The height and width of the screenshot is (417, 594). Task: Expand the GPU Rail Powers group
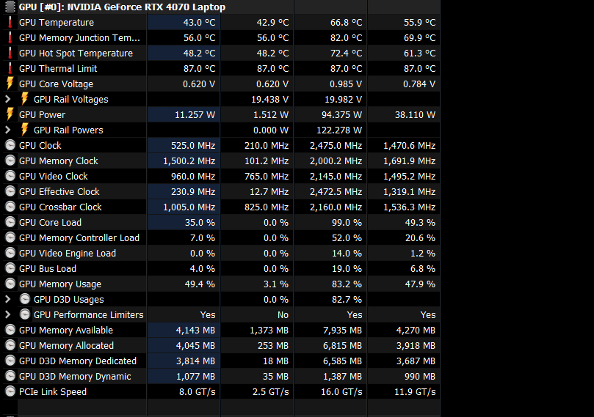point(7,130)
